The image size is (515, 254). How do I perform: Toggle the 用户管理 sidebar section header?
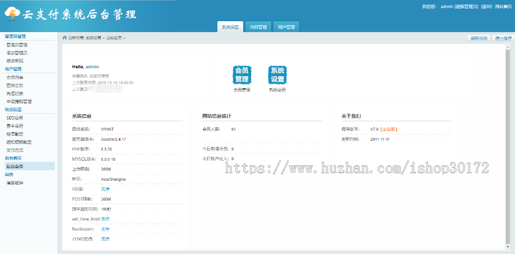13,69
